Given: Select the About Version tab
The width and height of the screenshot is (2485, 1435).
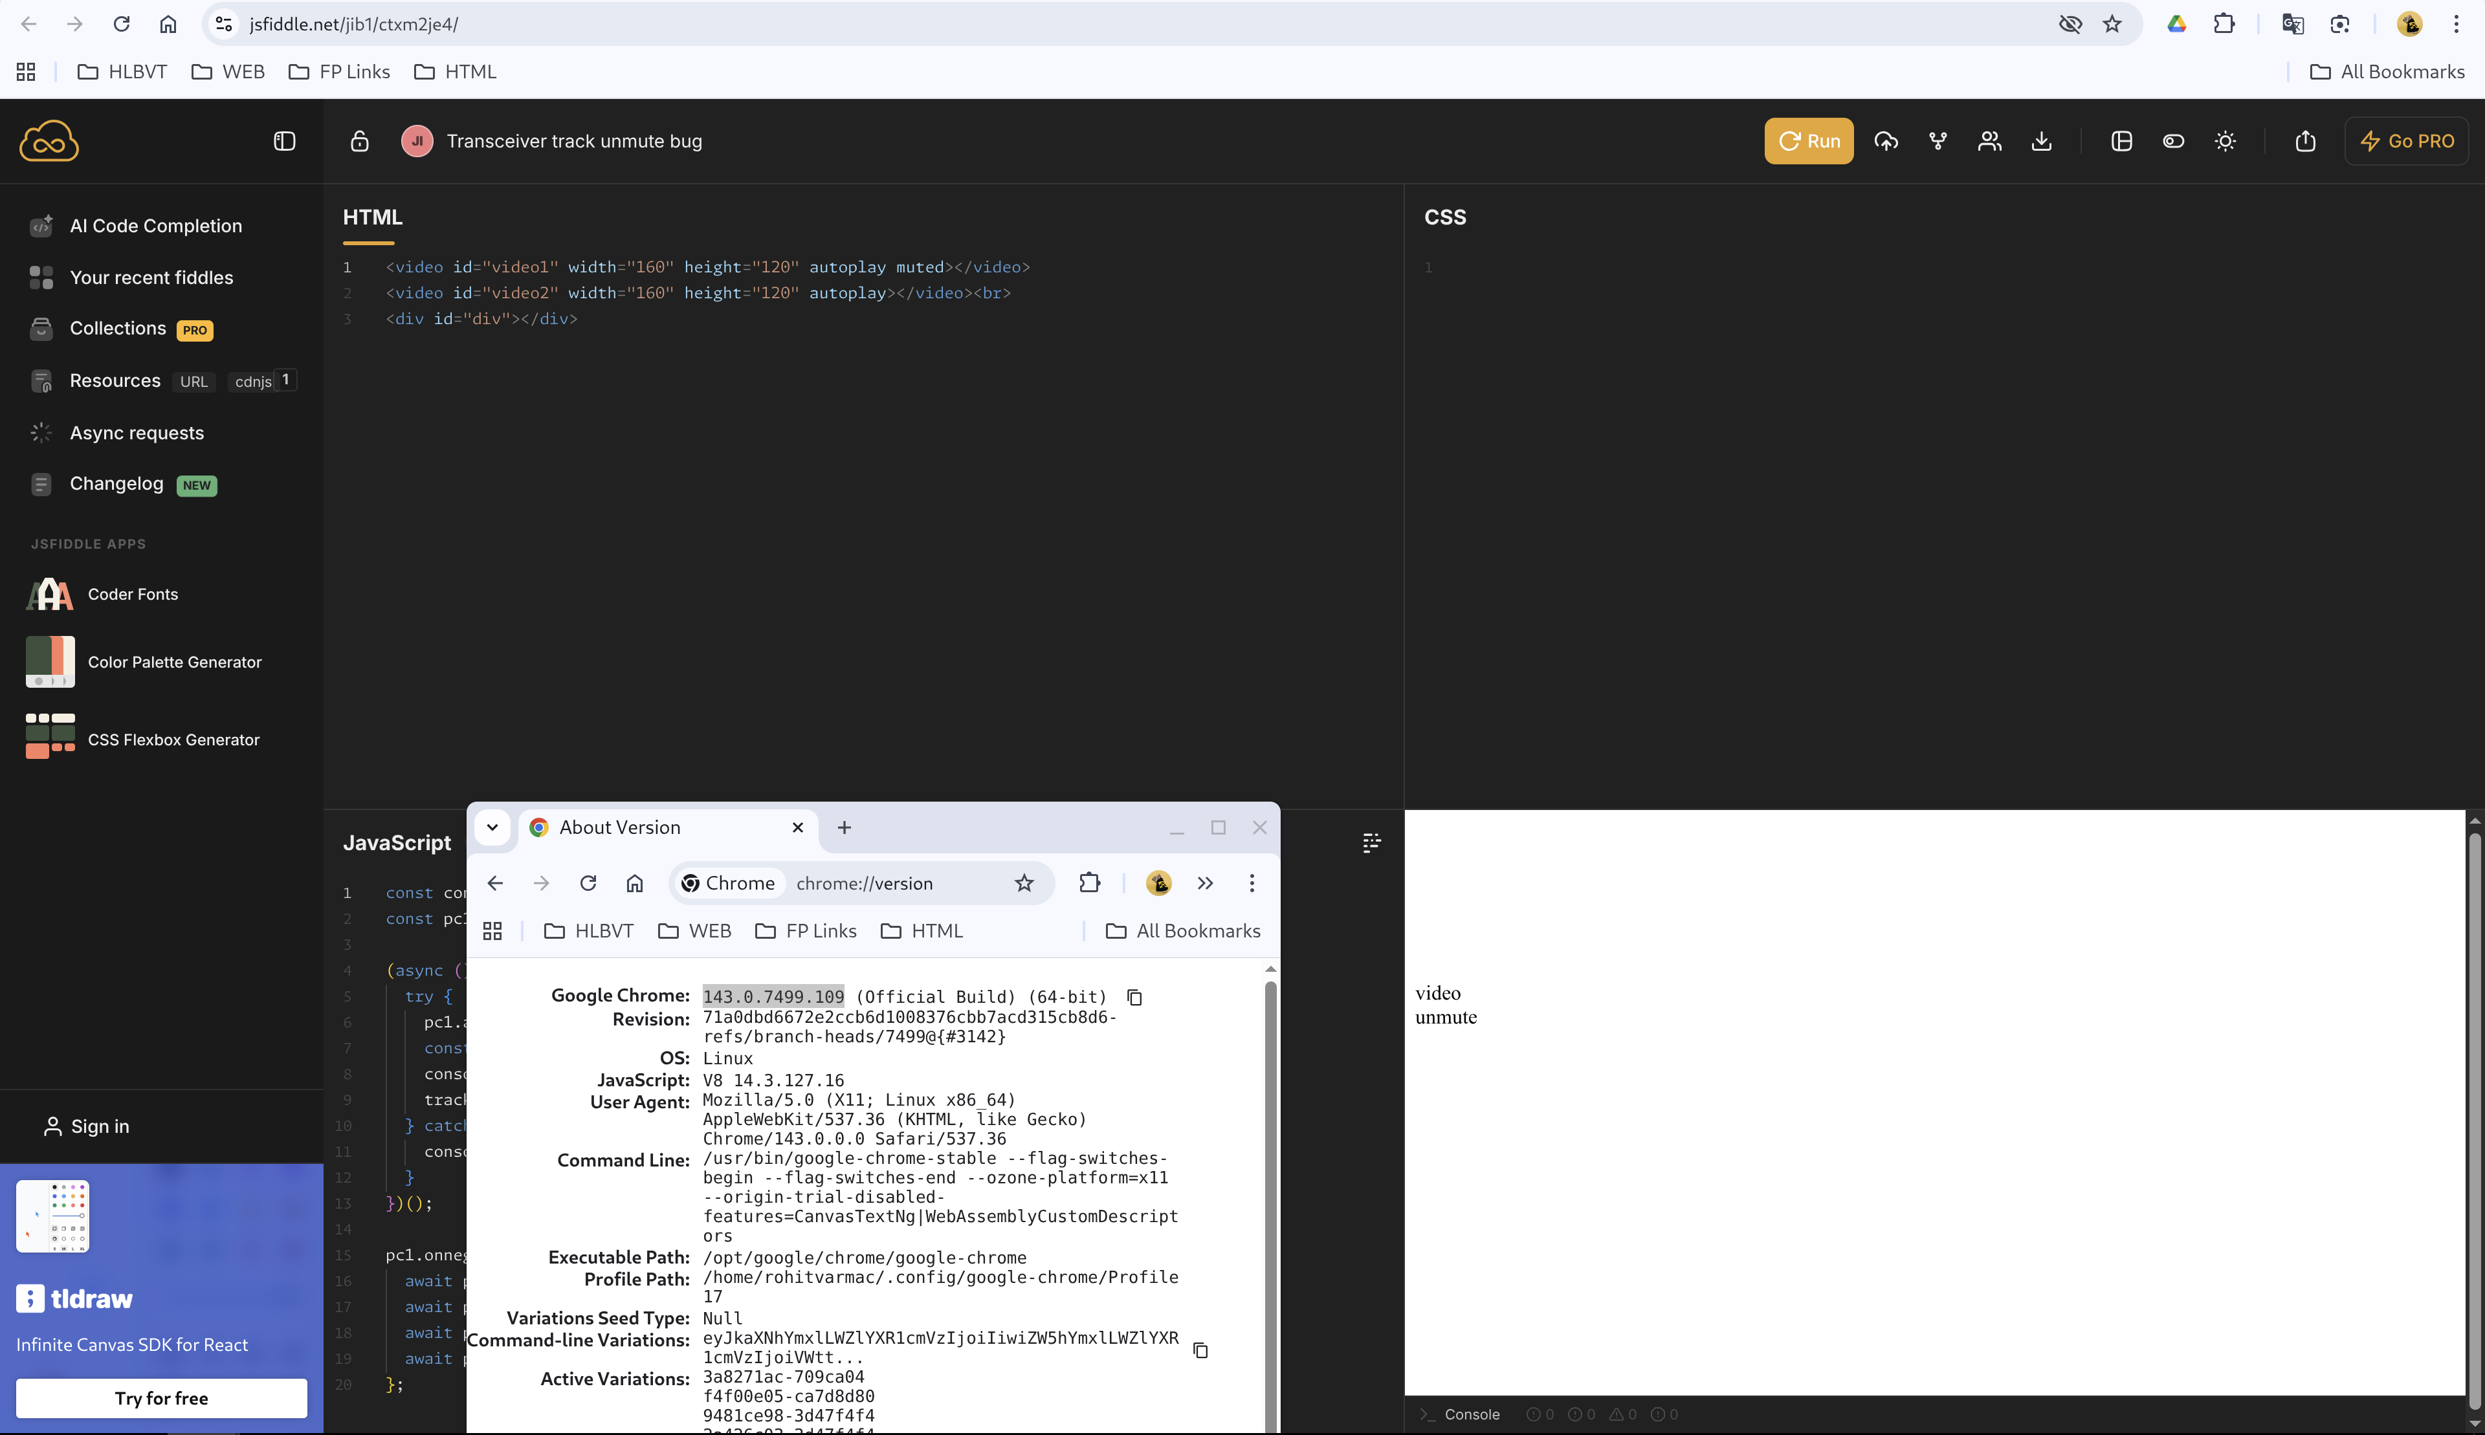Looking at the screenshot, I should [x=650, y=828].
